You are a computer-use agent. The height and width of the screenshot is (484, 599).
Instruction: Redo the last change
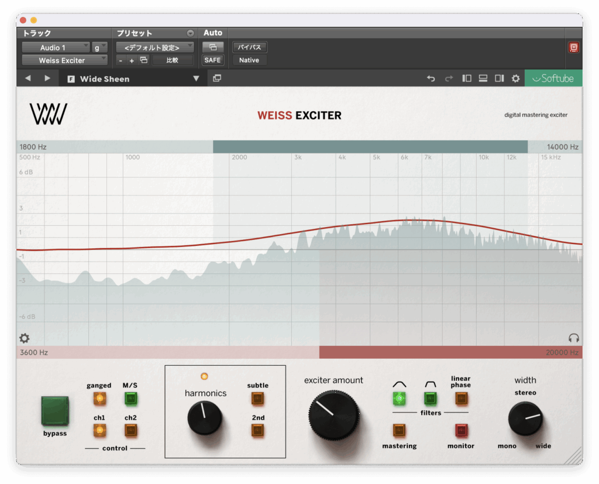pos(449,78)
